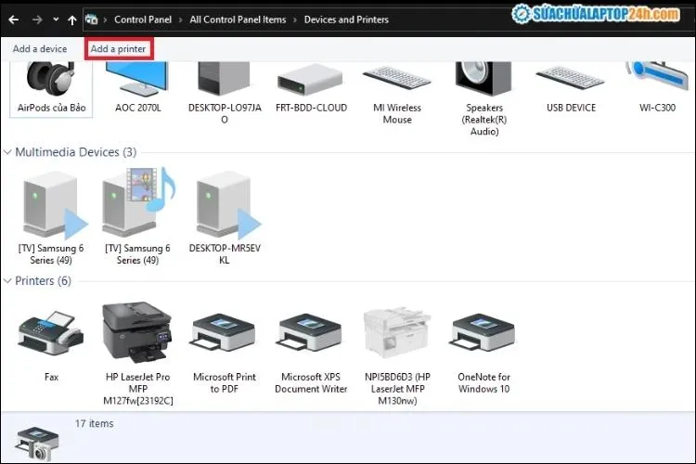Open chevron after All Control Panel Items

point(295,20)
